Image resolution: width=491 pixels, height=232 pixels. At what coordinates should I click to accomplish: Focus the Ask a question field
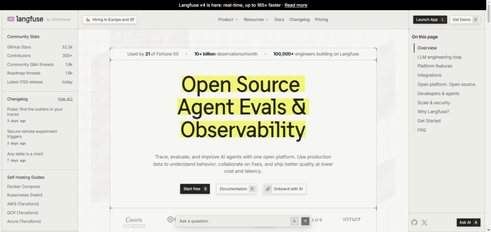[234, 221]
